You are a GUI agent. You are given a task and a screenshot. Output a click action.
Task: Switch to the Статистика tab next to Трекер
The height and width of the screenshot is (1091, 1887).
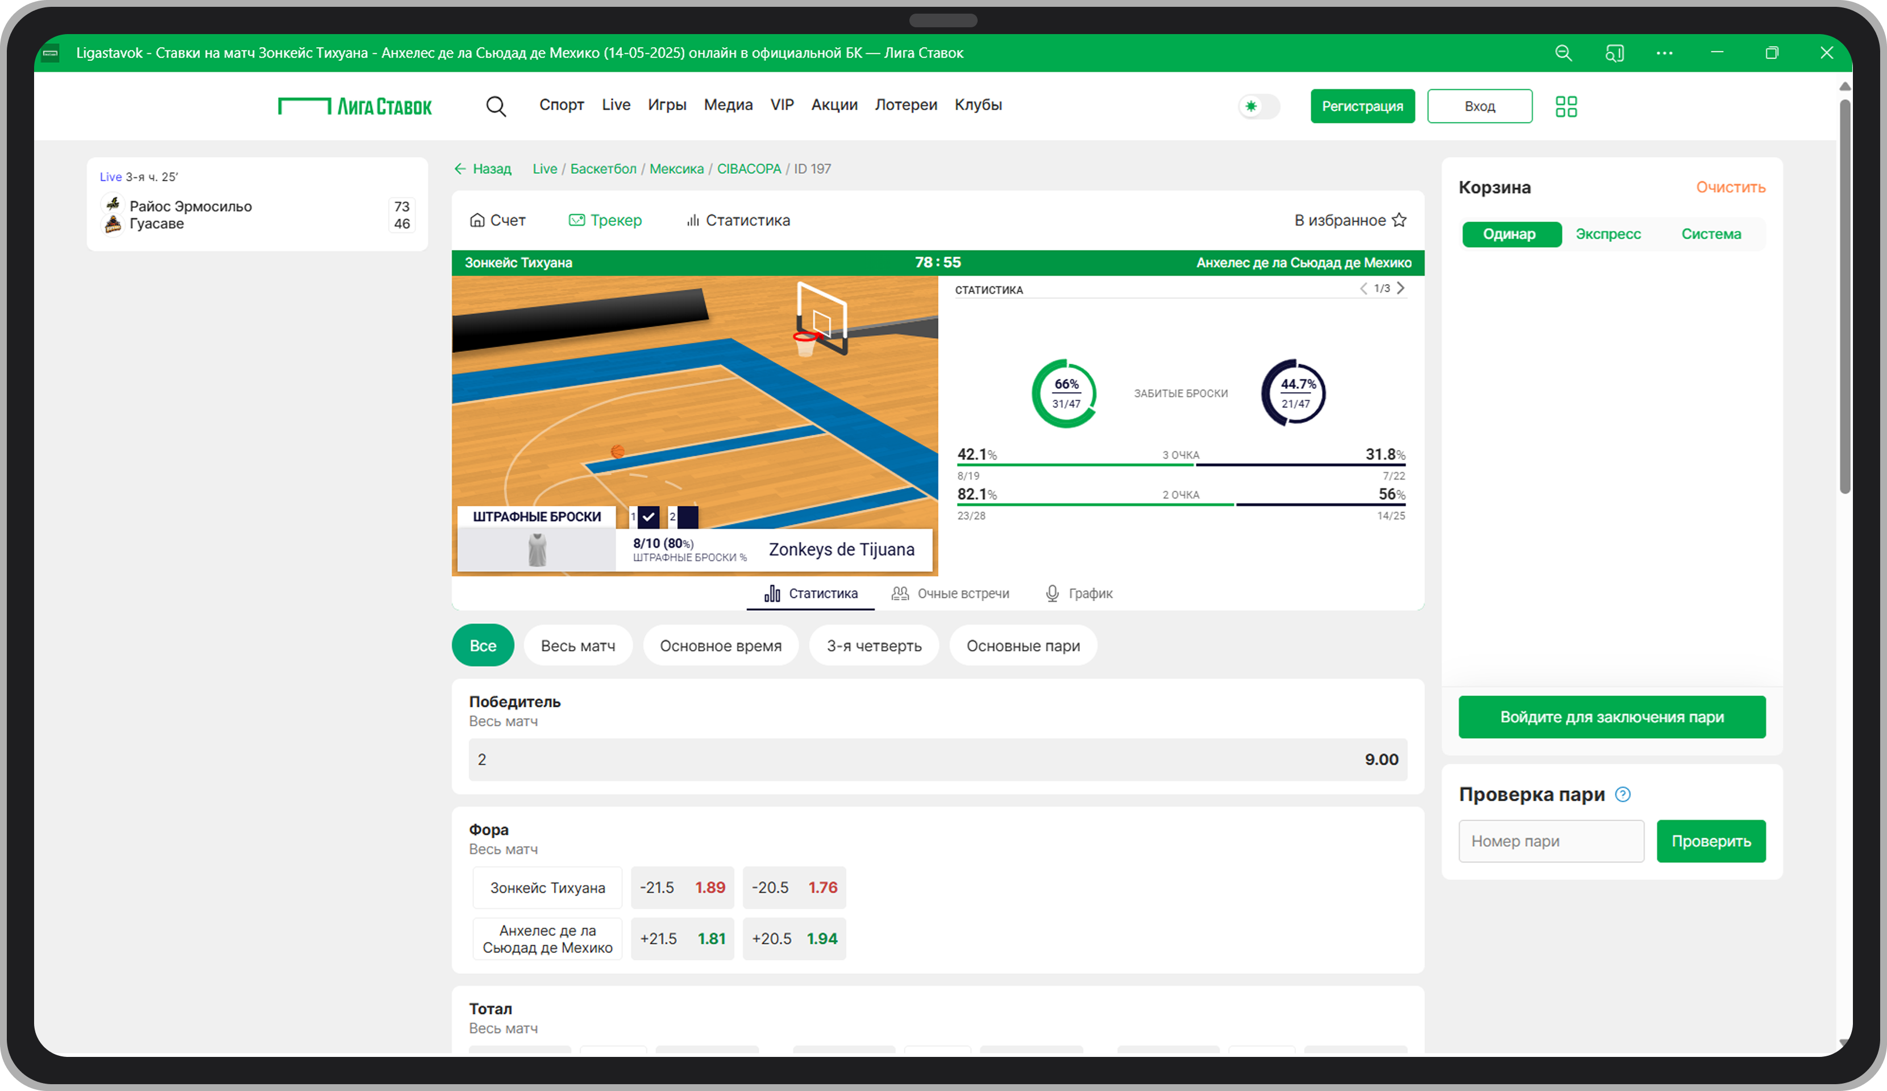tap(738, 220)
